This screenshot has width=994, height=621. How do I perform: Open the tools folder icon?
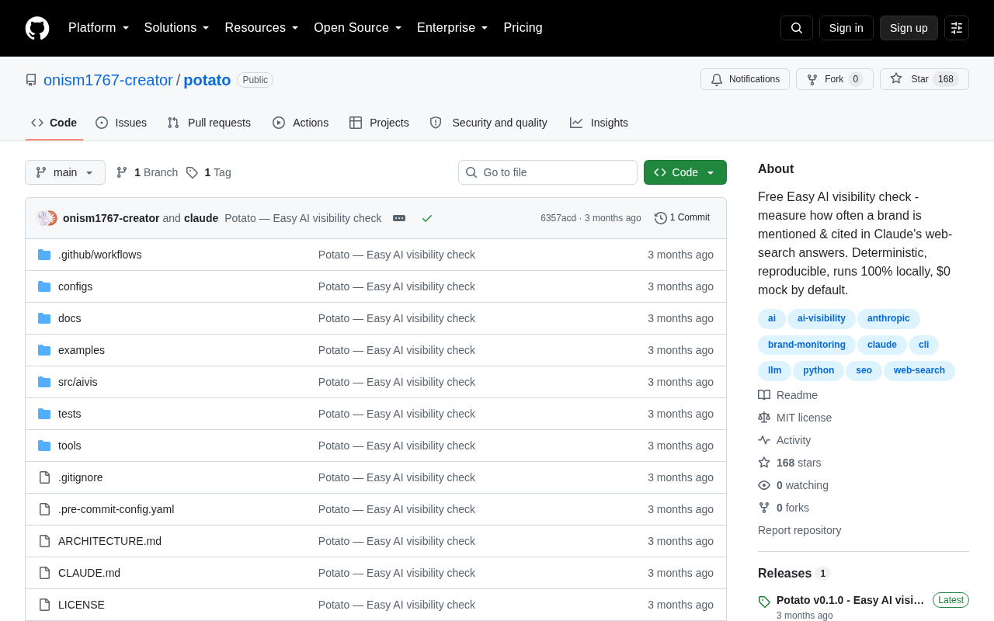tap(44, 446)
